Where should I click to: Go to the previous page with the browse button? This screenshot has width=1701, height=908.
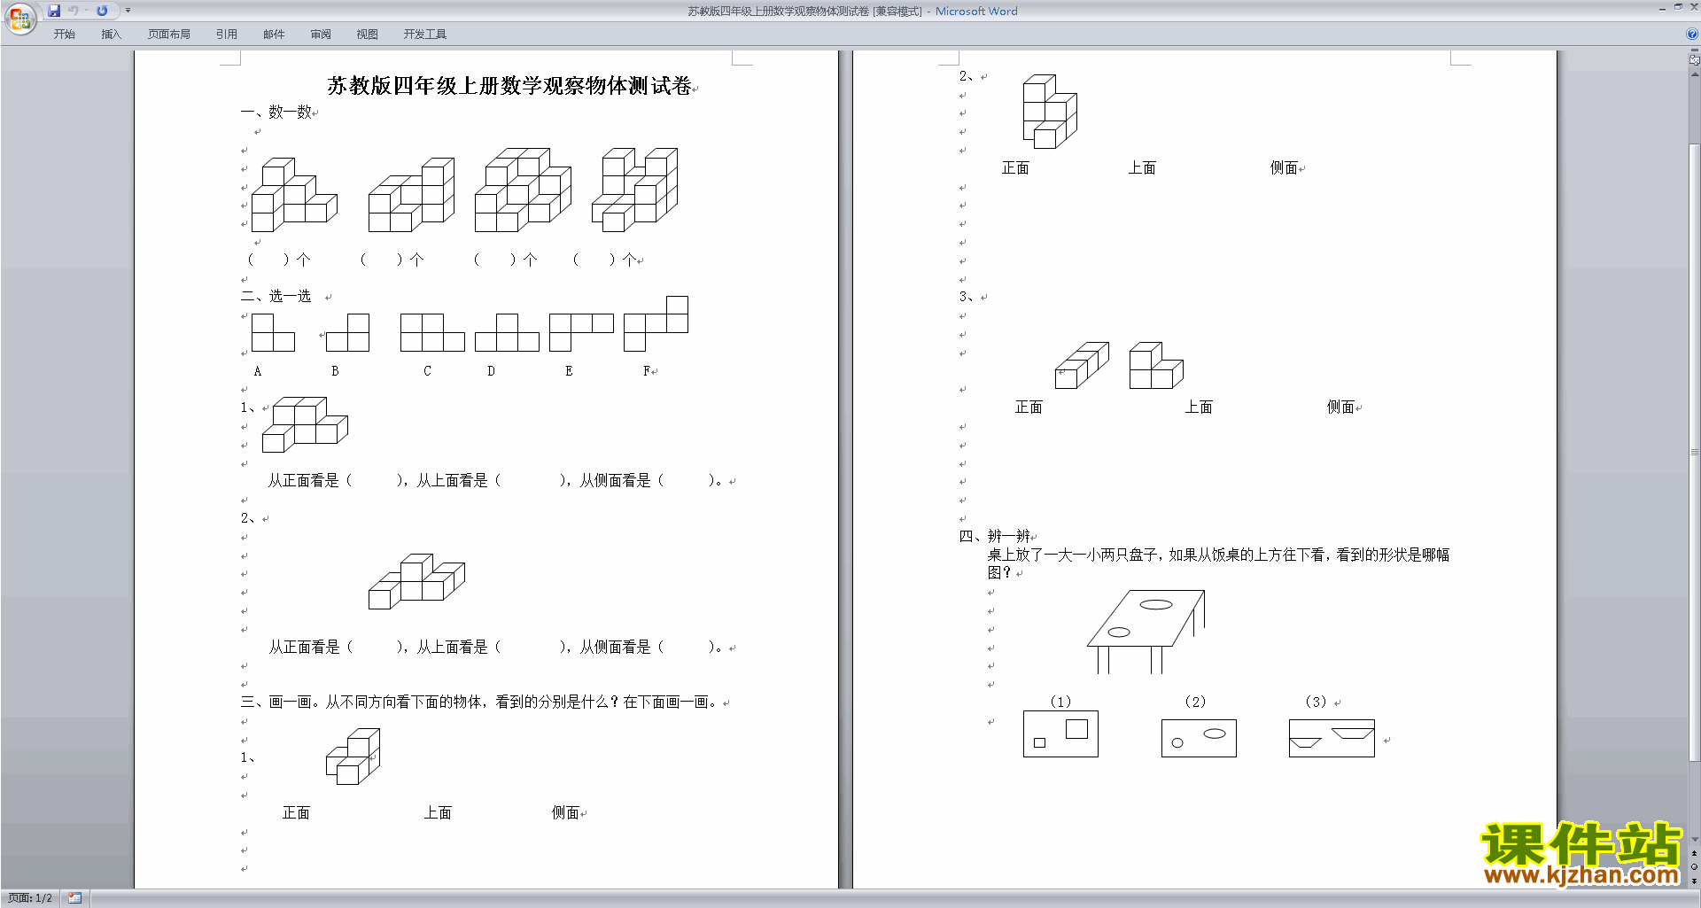(1694, 853)
